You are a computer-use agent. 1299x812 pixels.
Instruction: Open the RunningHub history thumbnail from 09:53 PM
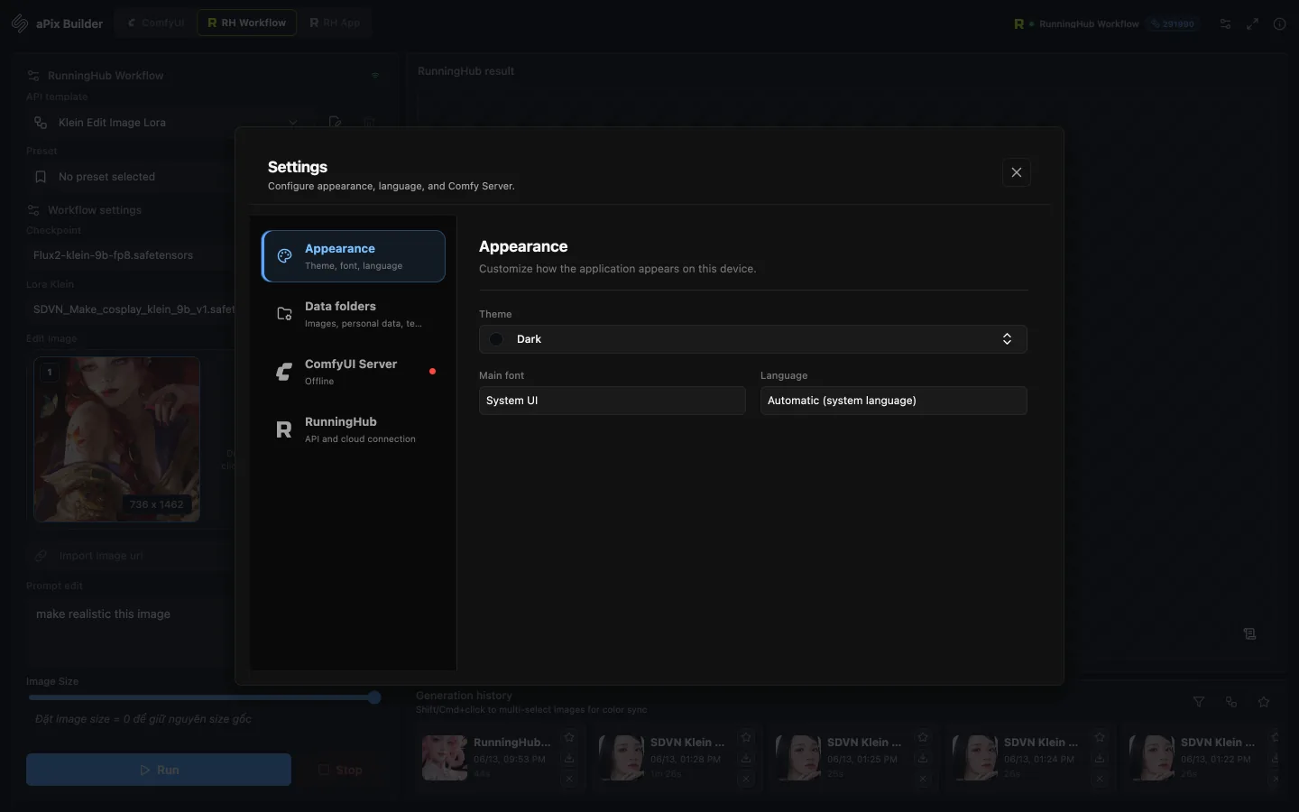445,757
